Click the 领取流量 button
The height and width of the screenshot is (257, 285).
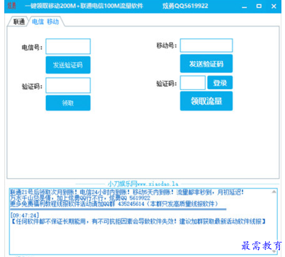tap(206, 101)
